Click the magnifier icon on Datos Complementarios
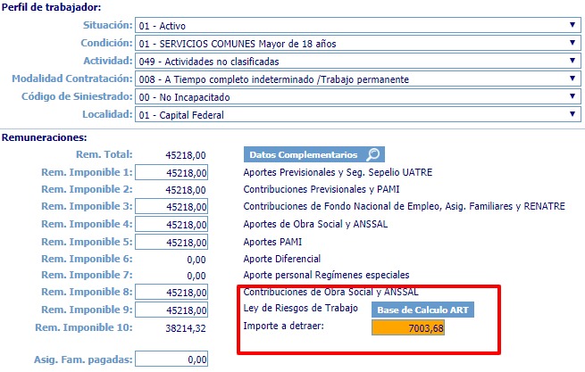Viewport: 585px width, 372px height. coord(374,154)
